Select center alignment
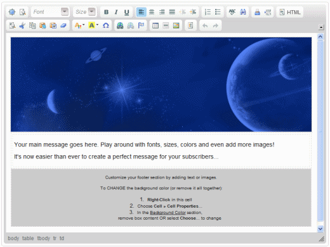Screen dimensions: 330x247 click(x=152, y=12)
